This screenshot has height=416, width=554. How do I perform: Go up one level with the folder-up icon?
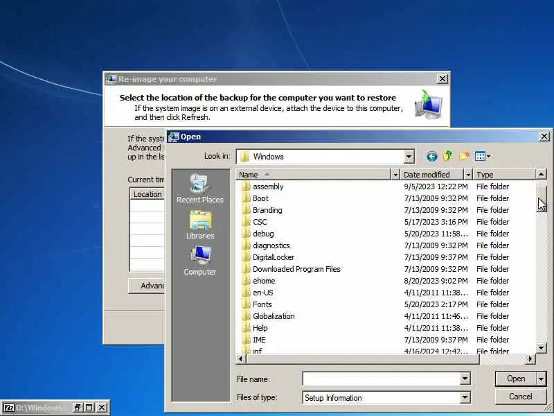[448, 156]
